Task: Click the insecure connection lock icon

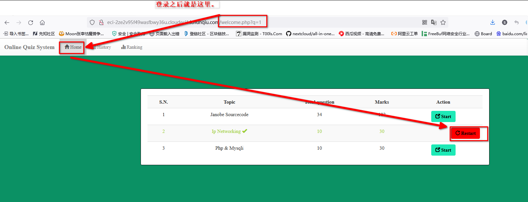Action: pos(101,22)
